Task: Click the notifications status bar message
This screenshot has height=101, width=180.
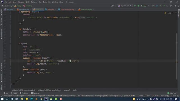Action: tap(69, 96)
